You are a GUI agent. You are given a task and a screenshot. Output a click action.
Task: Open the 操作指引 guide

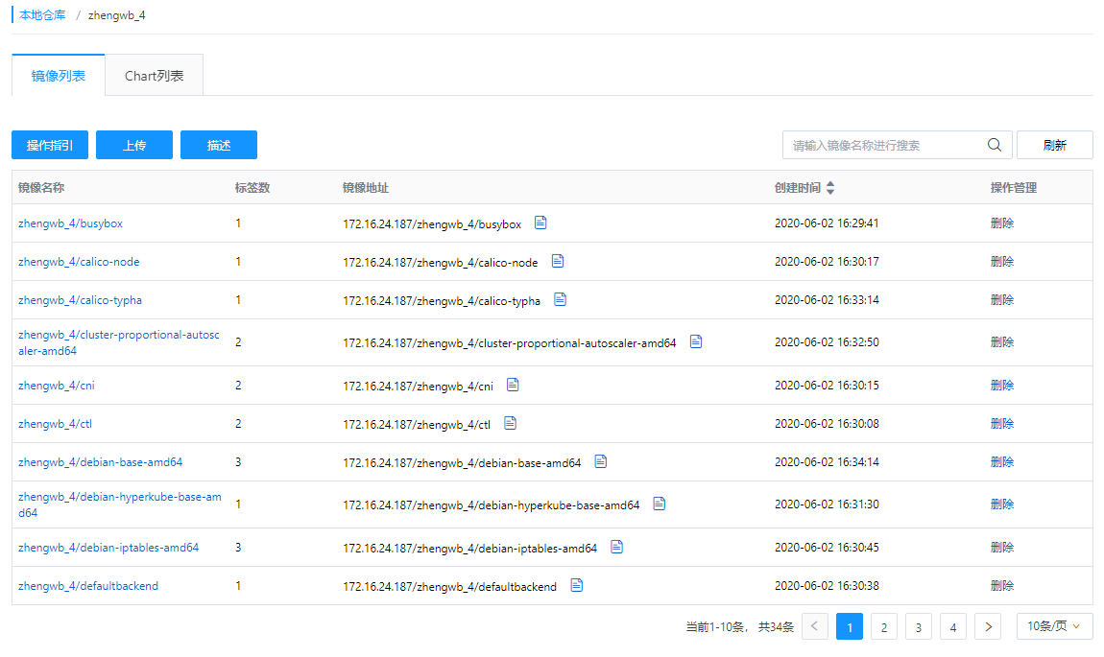(49, 144)
